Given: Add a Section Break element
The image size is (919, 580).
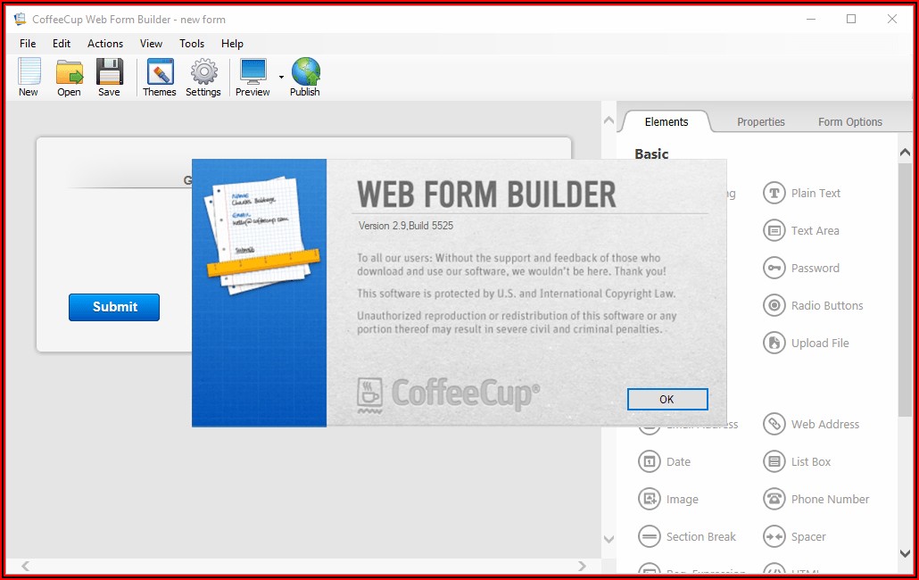Looking at the screenshot, I should click(687, 536).
